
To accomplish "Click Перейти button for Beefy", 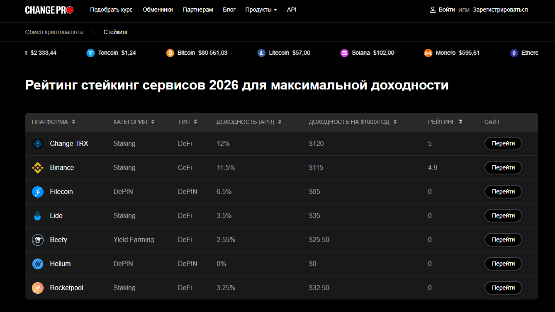I will point(503,240).
